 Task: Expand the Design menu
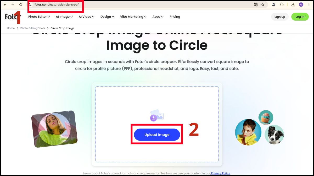point(107,17)
